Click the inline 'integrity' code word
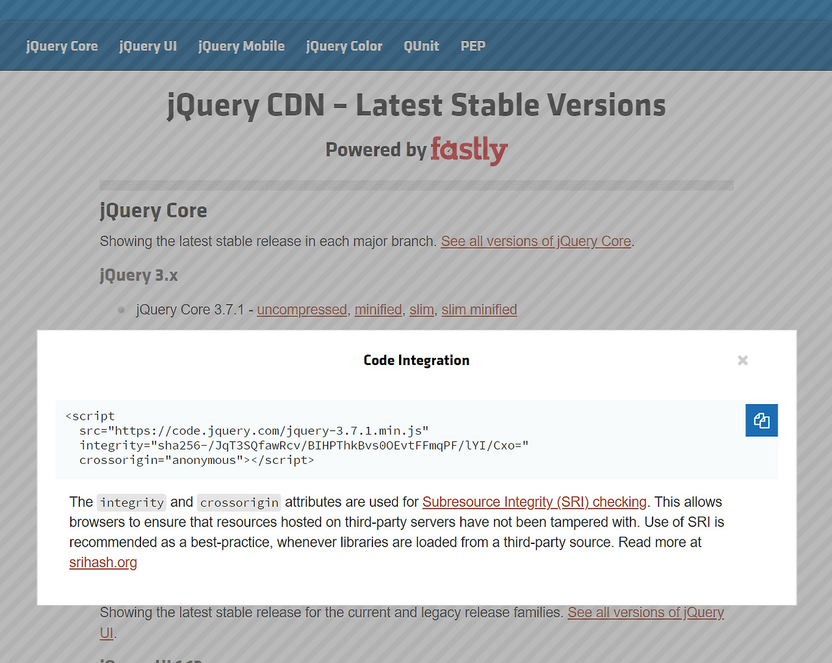The image size is (832, 663). pos(132,502)
